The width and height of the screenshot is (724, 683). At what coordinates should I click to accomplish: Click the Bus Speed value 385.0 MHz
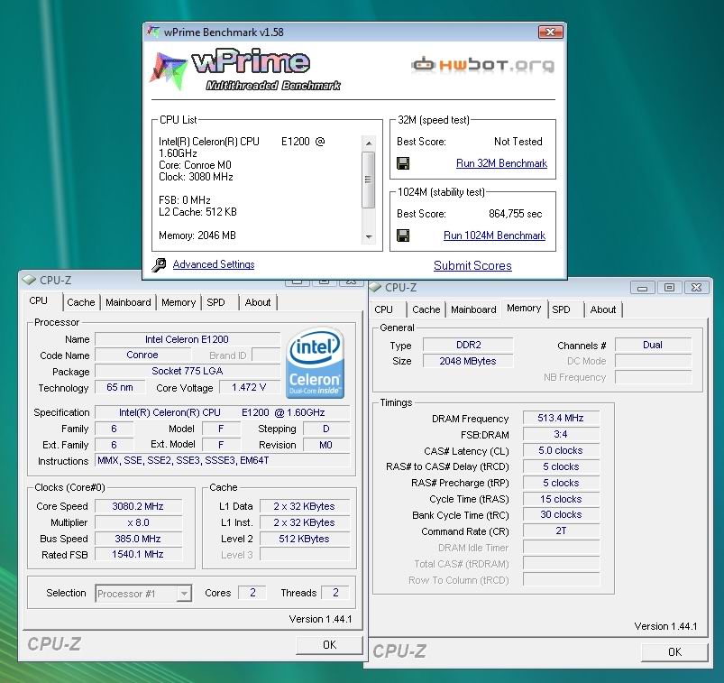(138, 539)
